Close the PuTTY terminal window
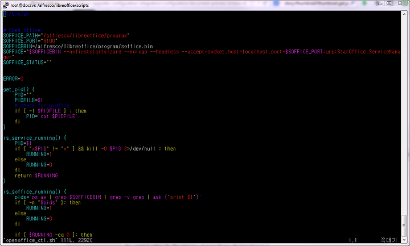Viewport: 410px width, 246px height. click(400, 3)
